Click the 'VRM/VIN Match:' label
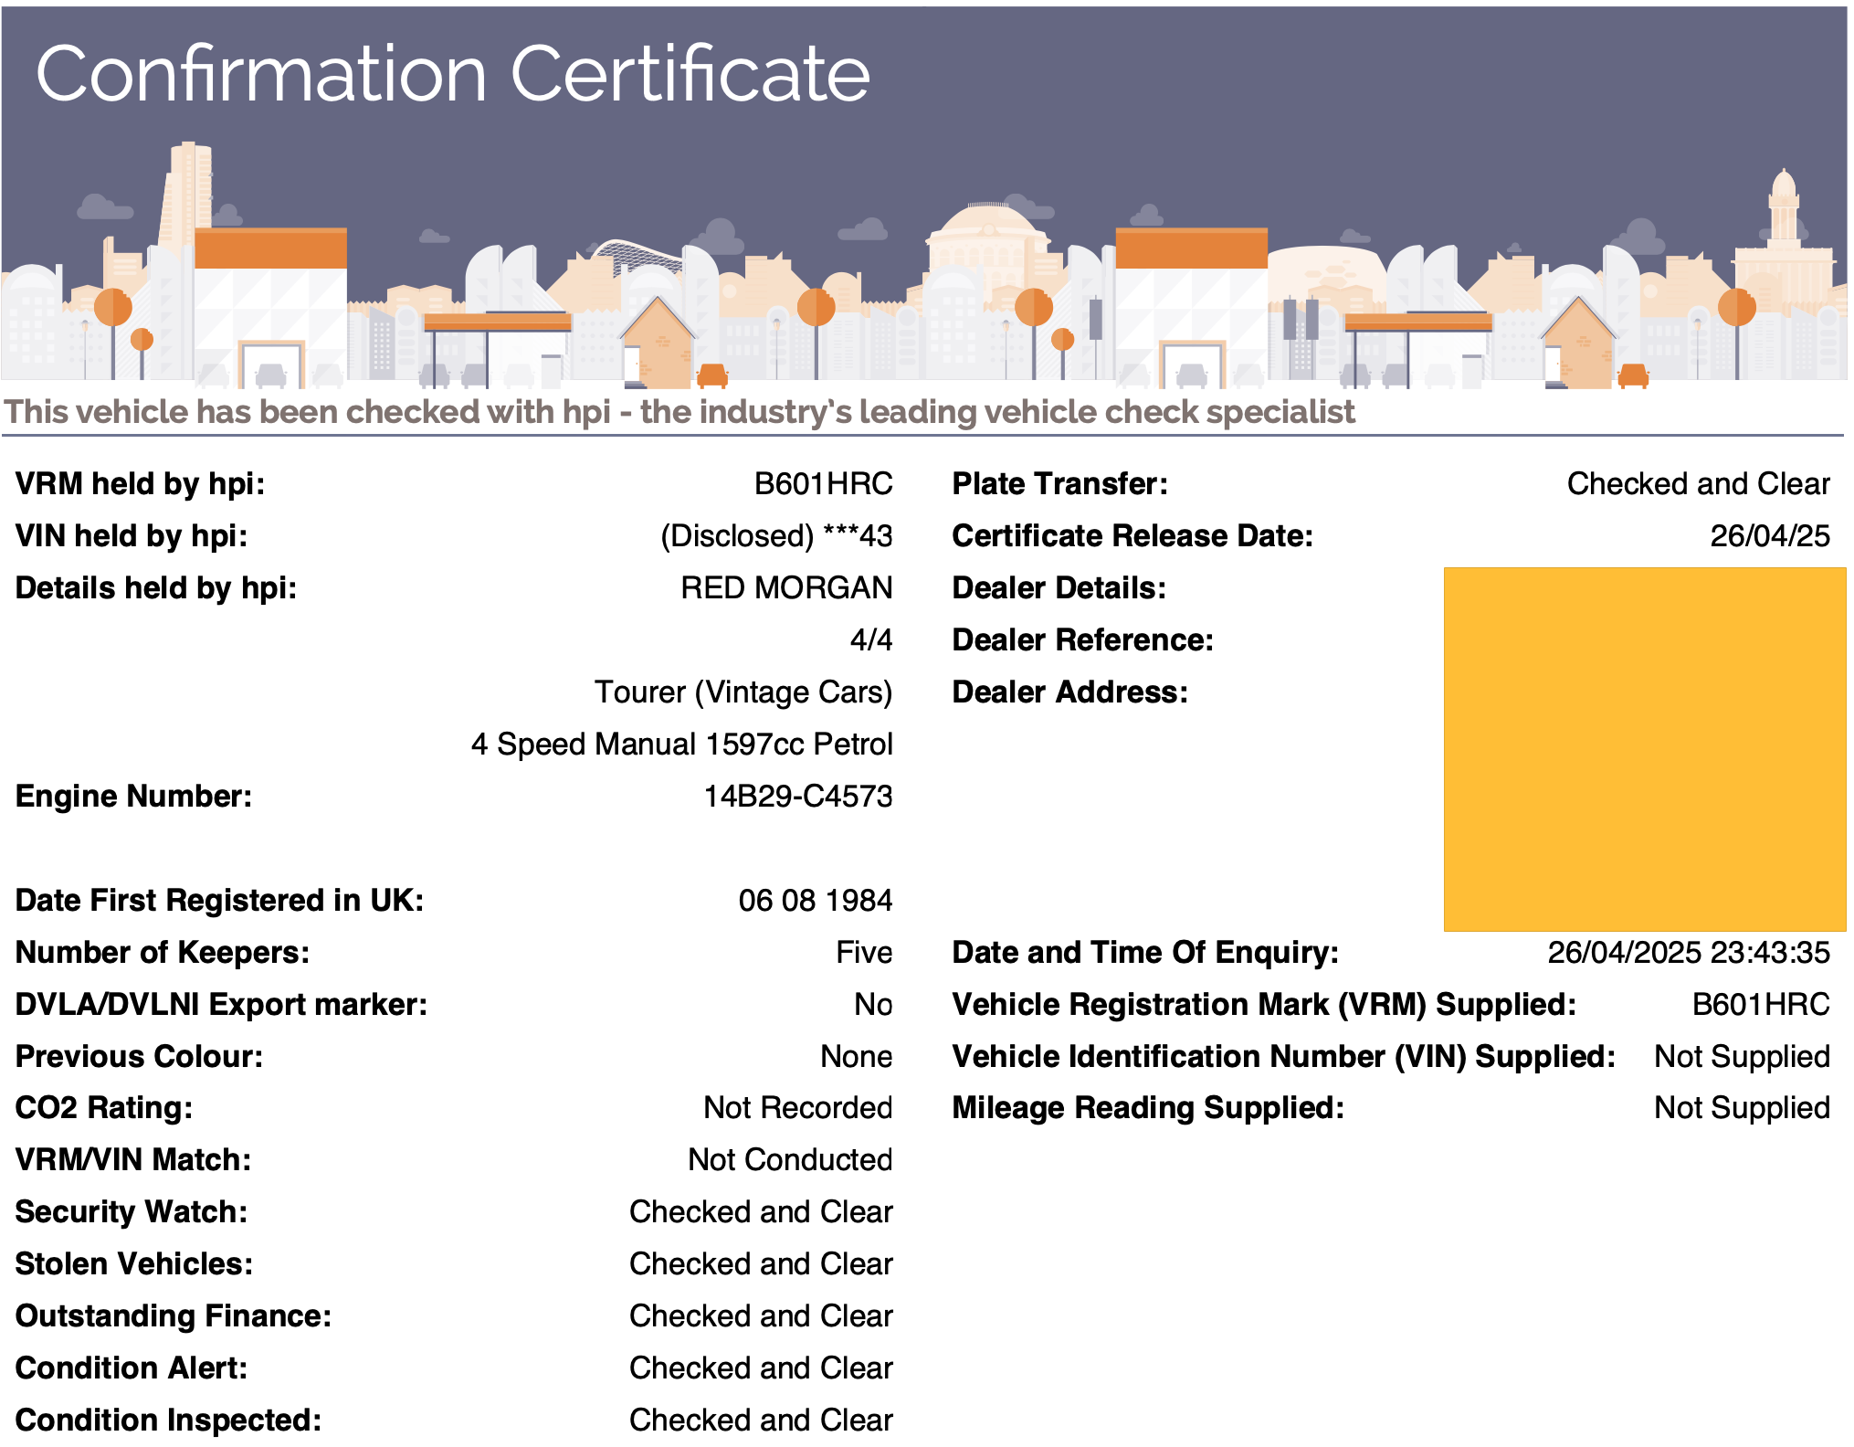 click(x=133, y=1159)
